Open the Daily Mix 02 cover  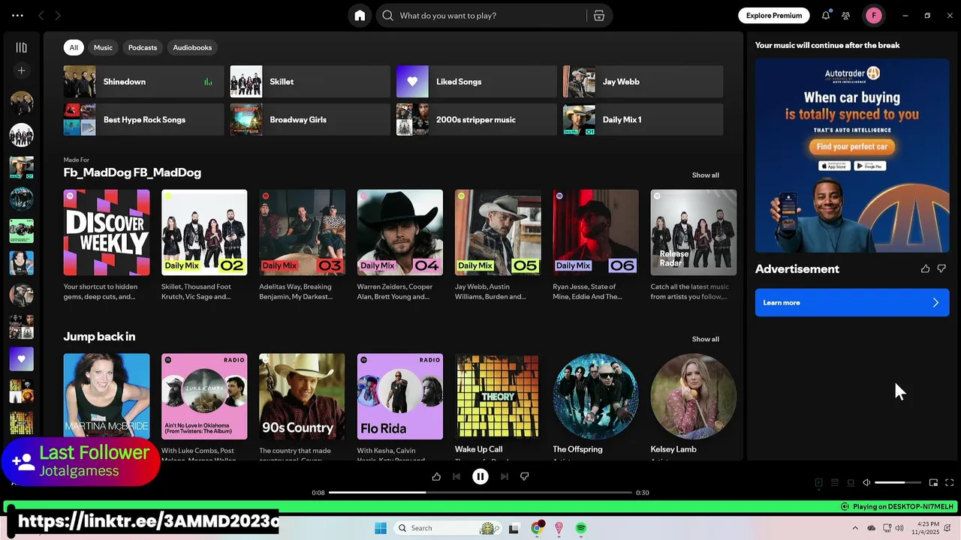click(204, 232)
